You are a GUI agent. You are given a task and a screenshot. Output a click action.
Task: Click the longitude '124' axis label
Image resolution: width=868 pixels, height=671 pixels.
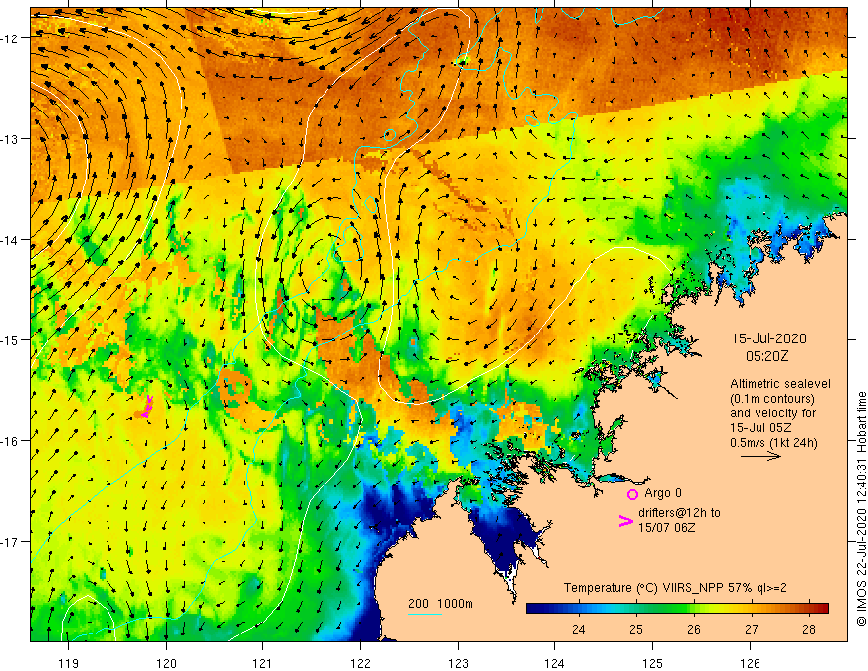[554, 663]
